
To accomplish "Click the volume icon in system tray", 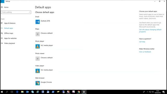I will [153, 92].
